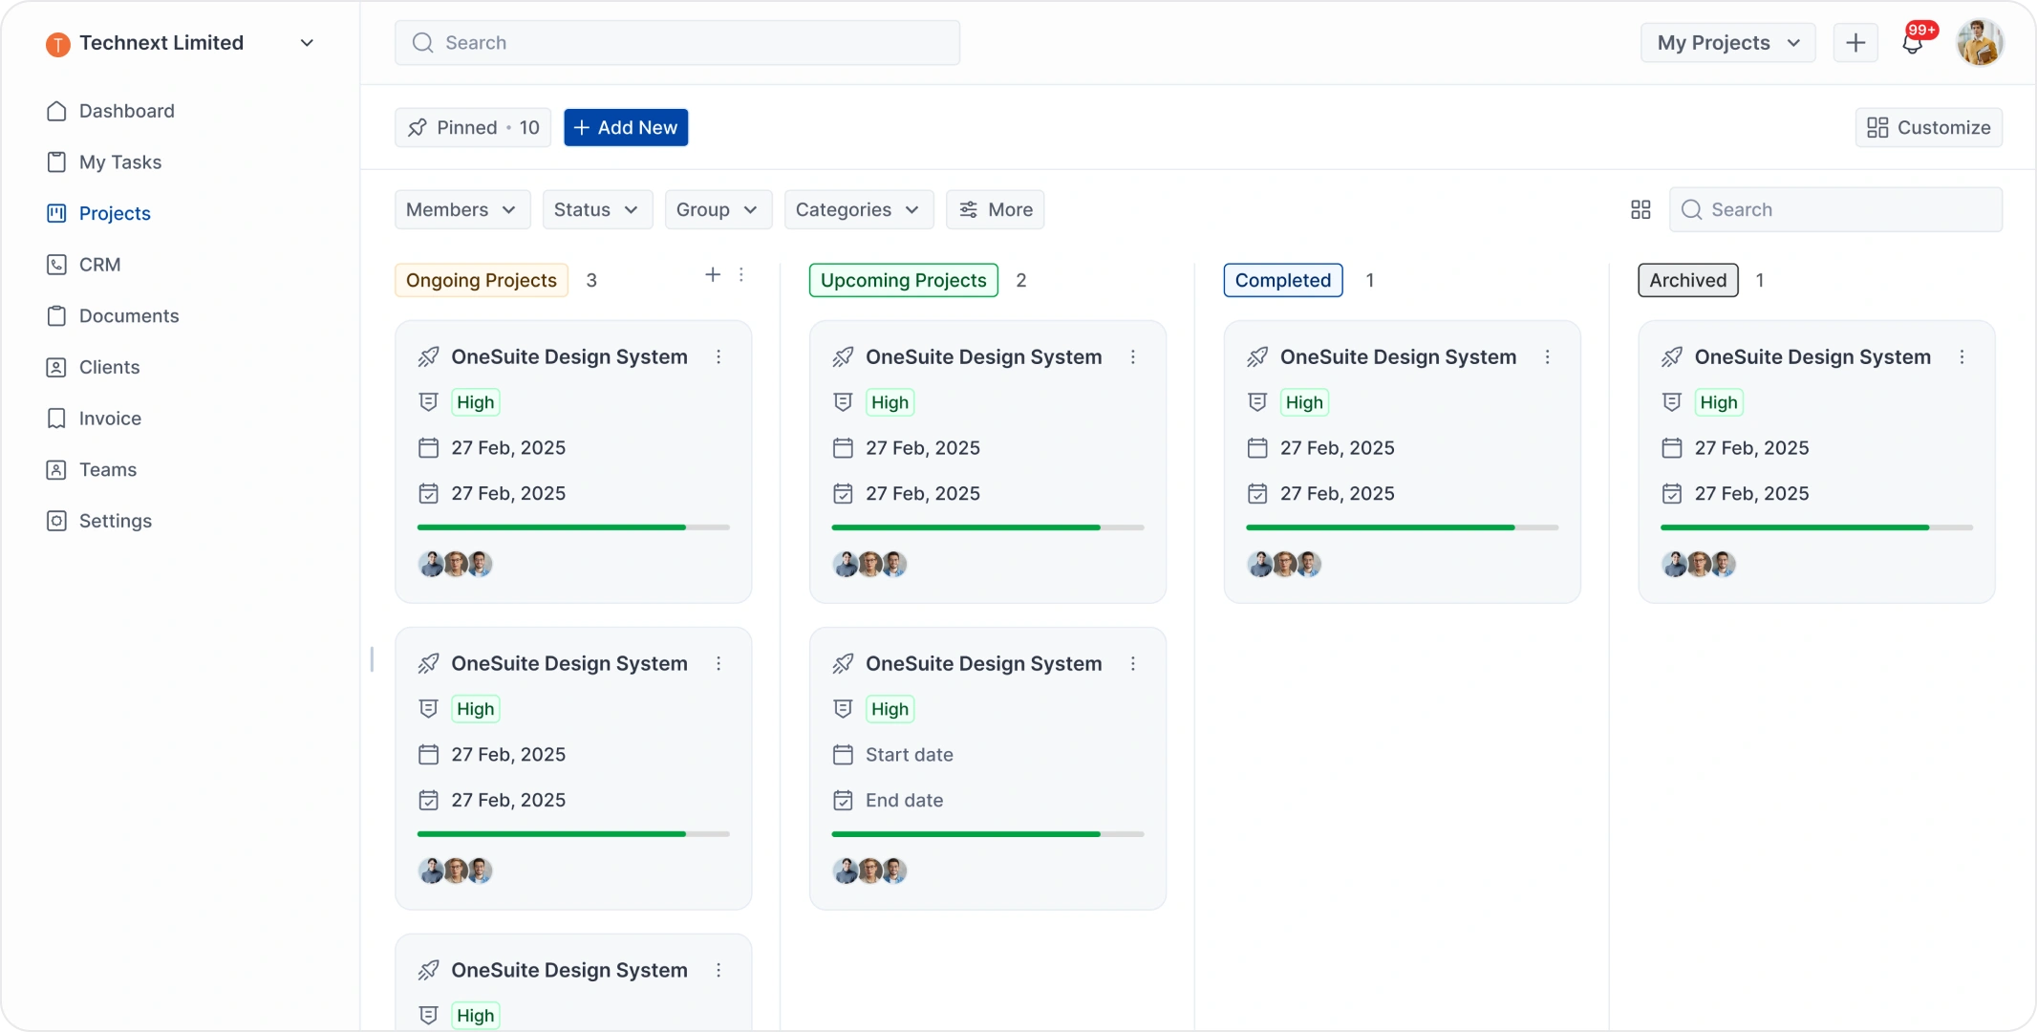The height and width of the screenshot is (1032, 2037).
Task: Add a card to Ongoing Projects column
Action: coord(713,275)
